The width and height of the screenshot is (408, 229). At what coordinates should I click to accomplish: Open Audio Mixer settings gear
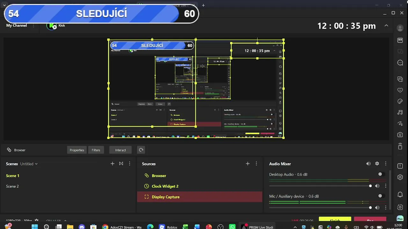tap(377, 163)
